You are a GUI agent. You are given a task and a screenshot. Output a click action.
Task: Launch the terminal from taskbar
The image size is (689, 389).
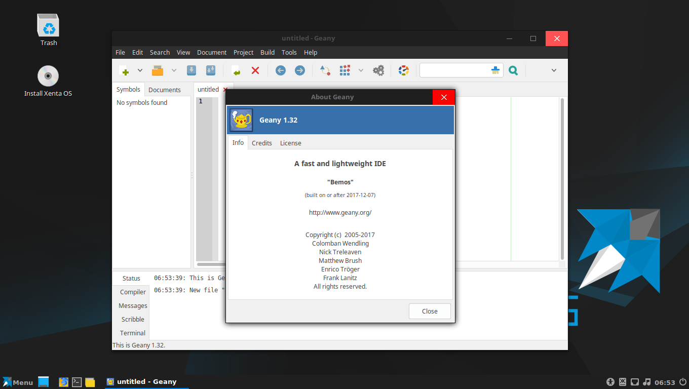77,382
